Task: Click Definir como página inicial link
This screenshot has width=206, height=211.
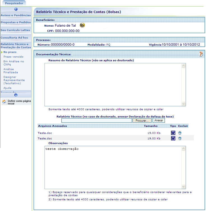Action: point(19,102)
